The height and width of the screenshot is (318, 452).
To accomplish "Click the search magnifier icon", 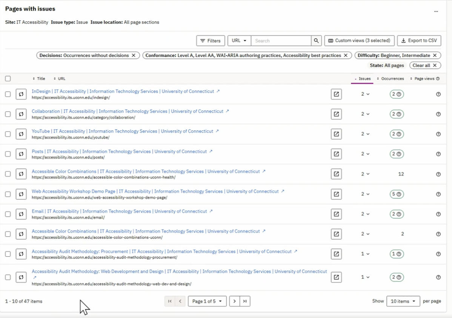I will [x=316, y=41].
